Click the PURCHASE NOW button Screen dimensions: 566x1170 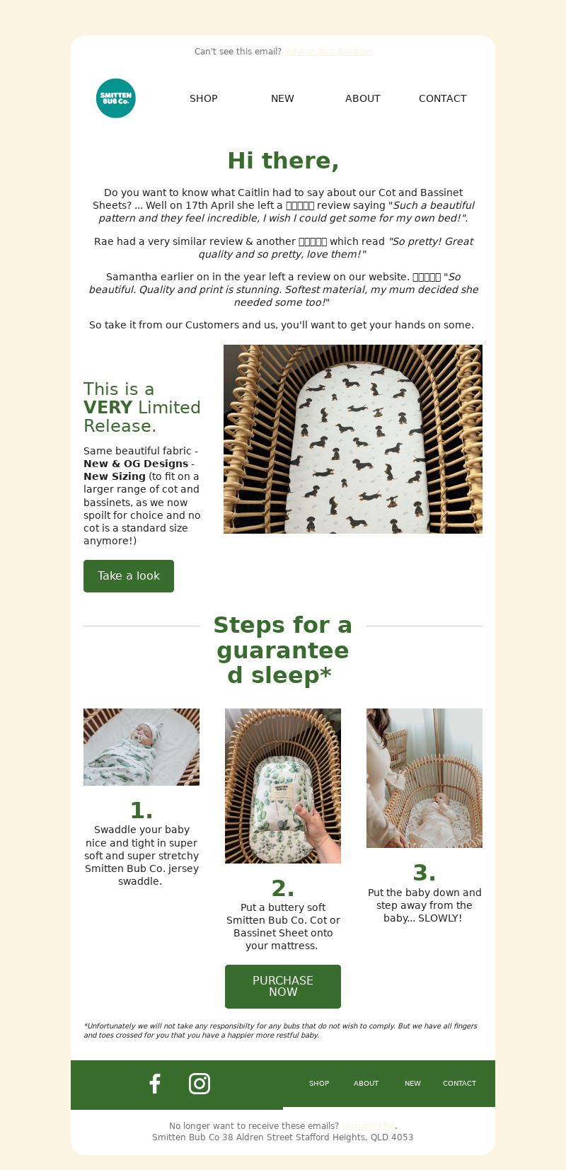click(283, 987)
